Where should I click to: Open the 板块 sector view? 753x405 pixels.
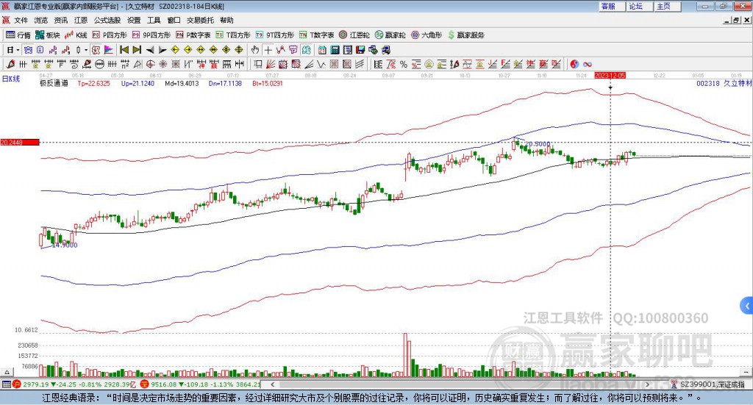47,35
